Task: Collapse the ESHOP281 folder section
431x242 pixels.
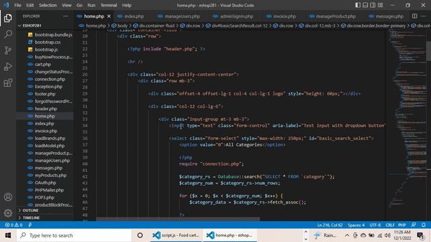Action: 32,26
